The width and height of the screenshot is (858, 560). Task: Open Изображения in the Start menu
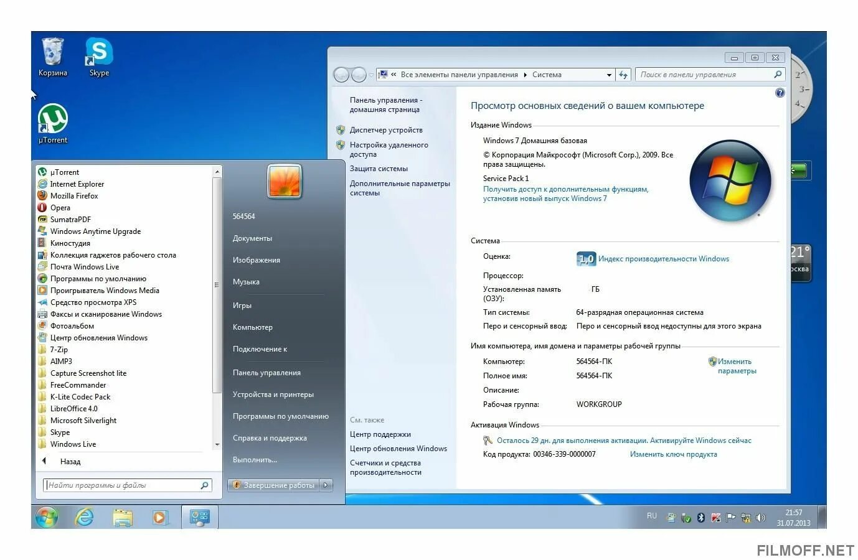click(257, 260)
